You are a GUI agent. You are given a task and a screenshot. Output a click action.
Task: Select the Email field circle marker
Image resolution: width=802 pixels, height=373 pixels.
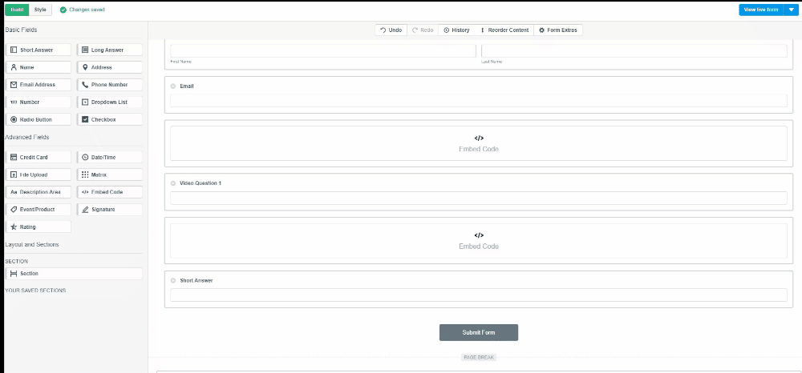pyautogui.click(x=173, y=86)
